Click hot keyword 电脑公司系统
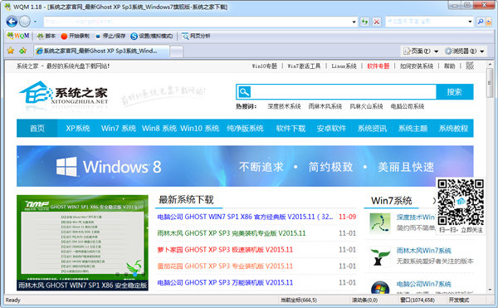The height and width of the screenshot is (308, 498). point(408,106)
